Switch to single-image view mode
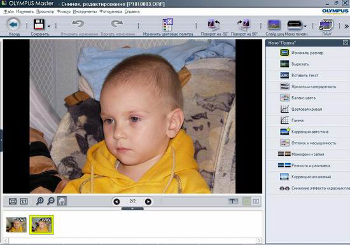Image resolution: width=350 pixels, height=245 pixels. [x=246, y=202]
